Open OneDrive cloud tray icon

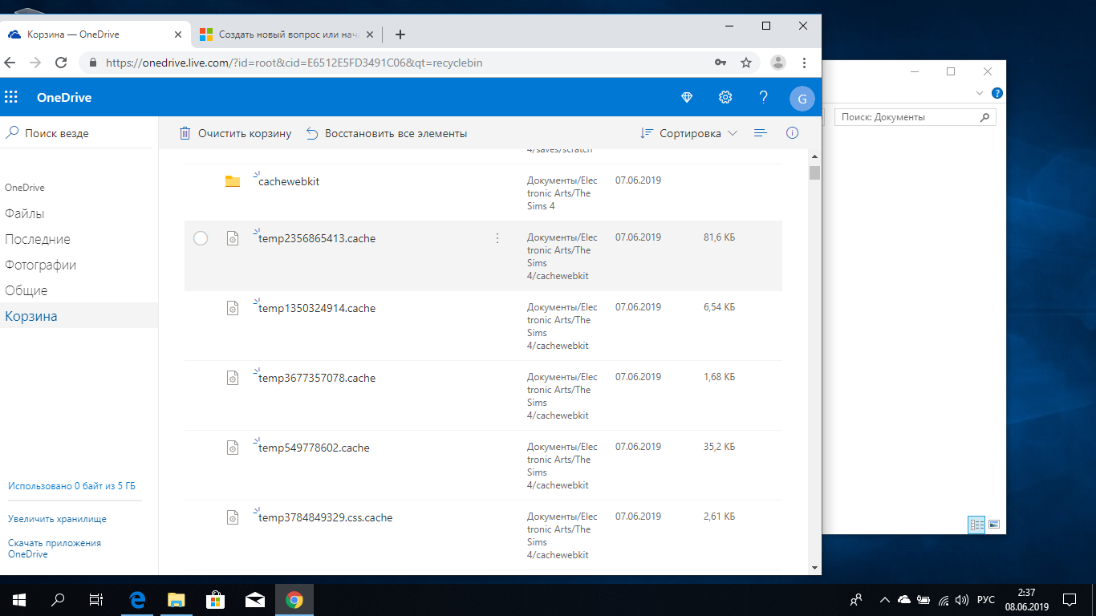[x=904, y=599]
